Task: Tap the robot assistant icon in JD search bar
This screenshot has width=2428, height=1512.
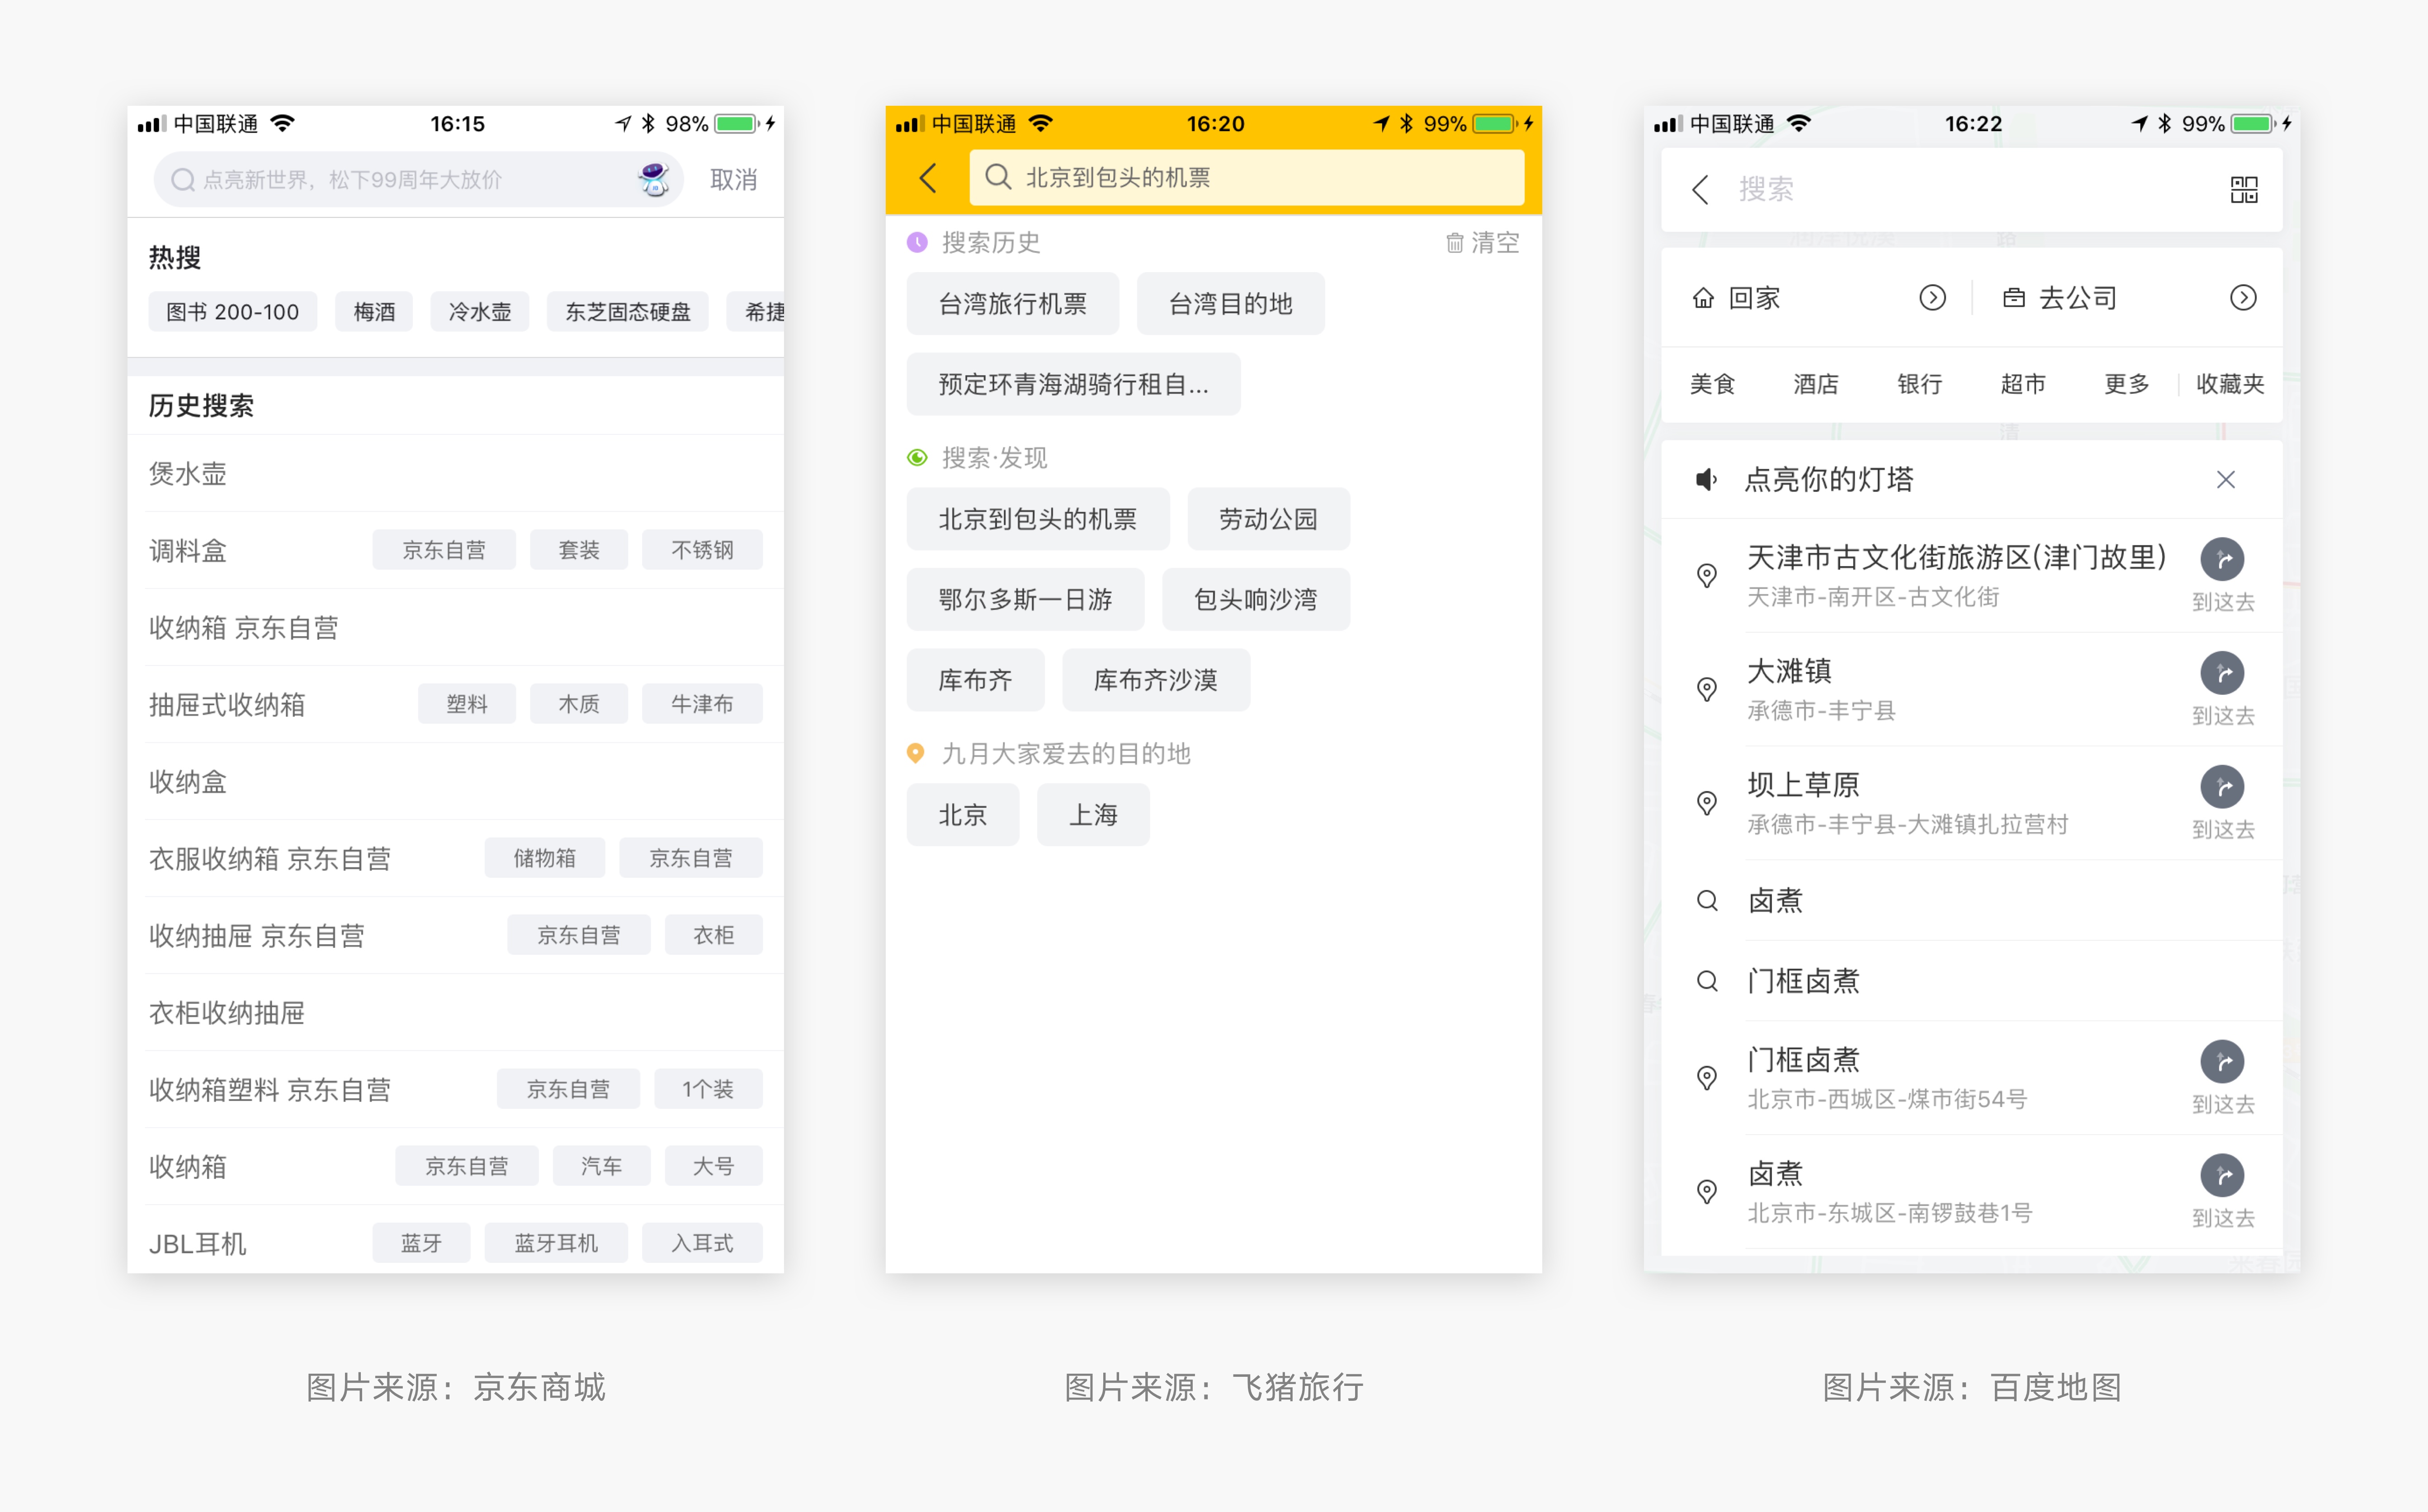Action: coord(654,179)
